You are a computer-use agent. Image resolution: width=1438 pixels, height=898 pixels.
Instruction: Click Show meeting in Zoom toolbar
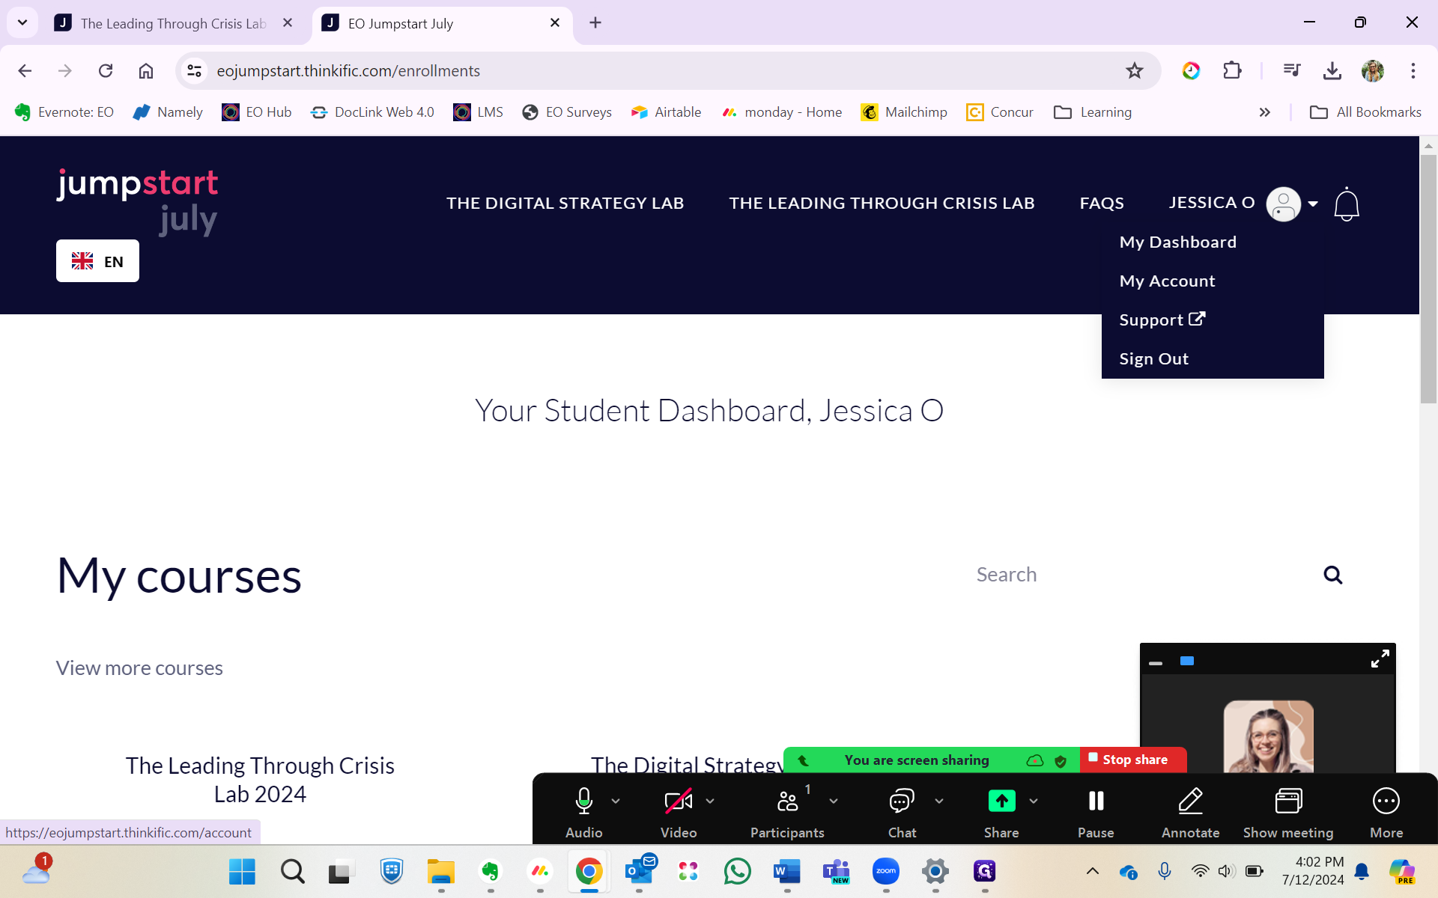click(x=1288, y=811)
